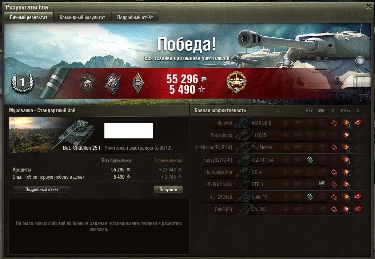
Task: Click the damage shot icon for Parasiticus
Action: [x=346, y=135]
